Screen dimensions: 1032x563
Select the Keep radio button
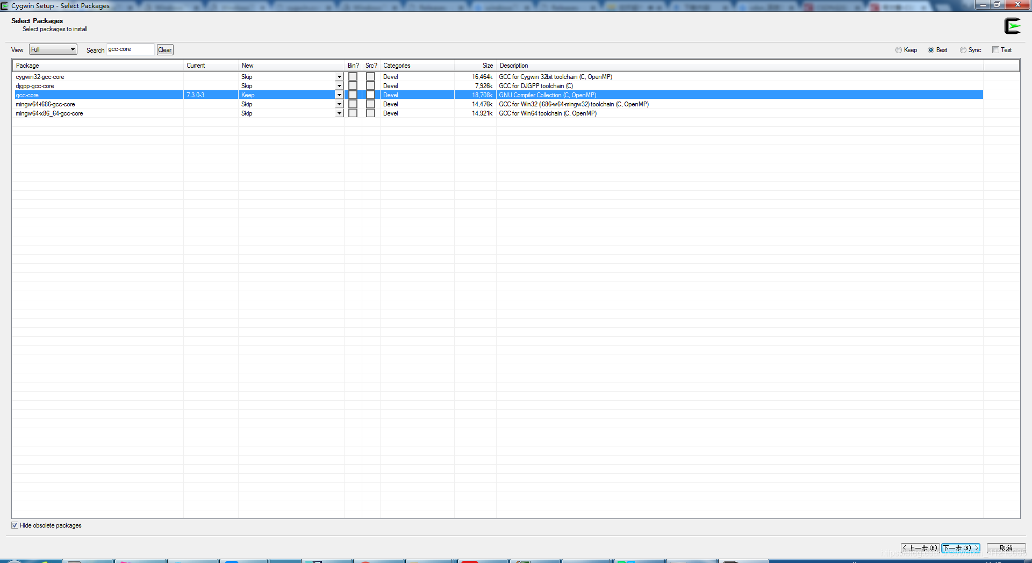[906, 50]
